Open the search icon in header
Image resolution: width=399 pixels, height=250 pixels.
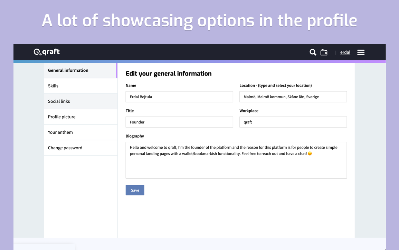[x=313, y=52]
